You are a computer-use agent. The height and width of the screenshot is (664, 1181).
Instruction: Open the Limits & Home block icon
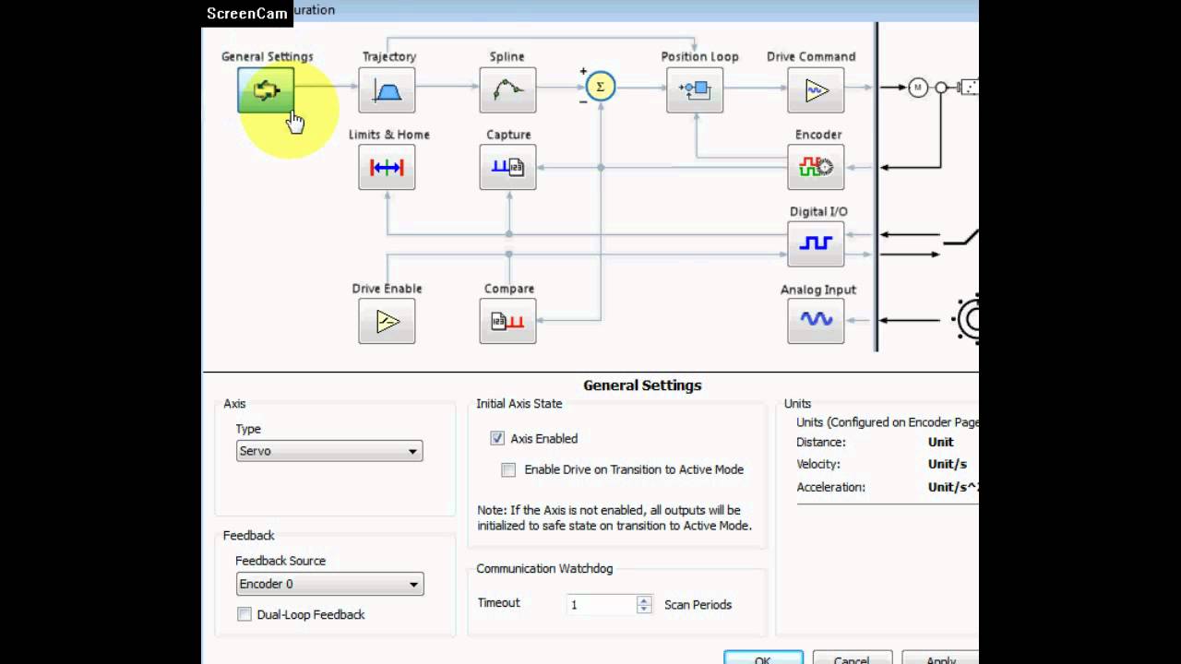pyautogui.click(x=387, y=167)
